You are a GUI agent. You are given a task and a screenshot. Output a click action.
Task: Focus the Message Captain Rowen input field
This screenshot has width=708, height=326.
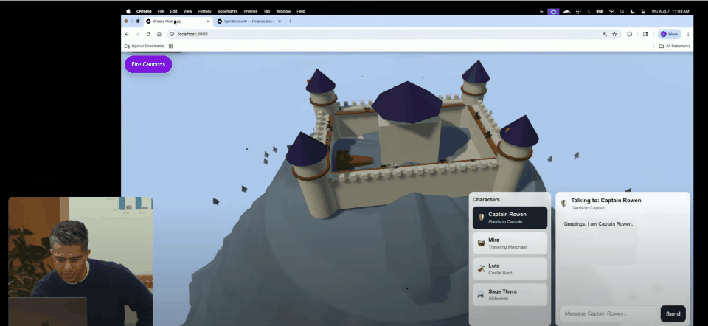(608, 313)
